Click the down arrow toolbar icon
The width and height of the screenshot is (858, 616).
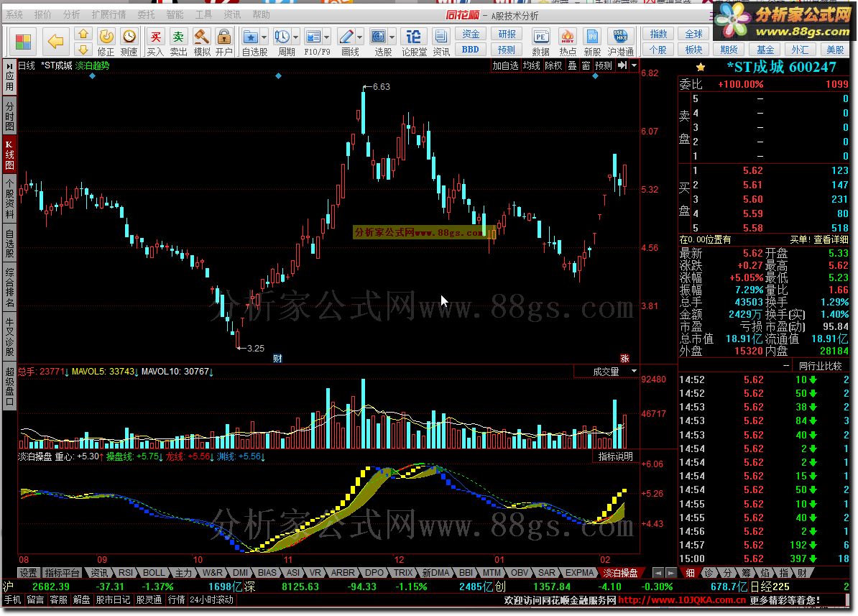(83, 50)
